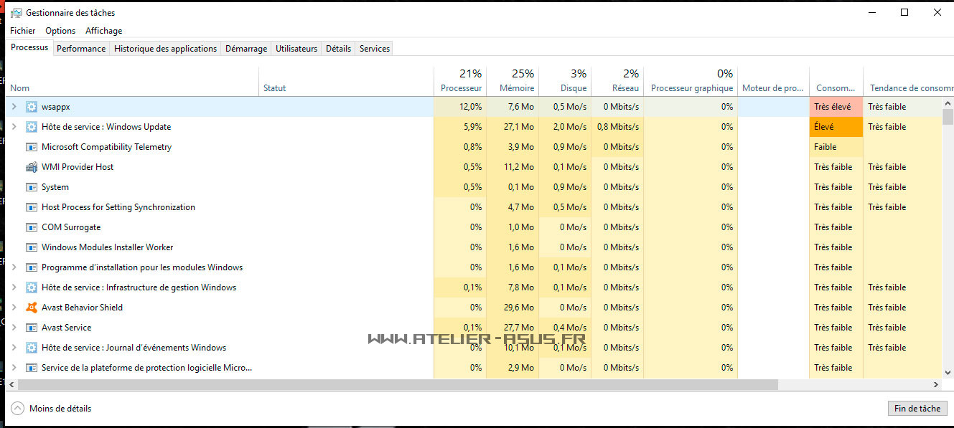
Task: Expand the Avast Behavior Shield row
Action: 14,308
